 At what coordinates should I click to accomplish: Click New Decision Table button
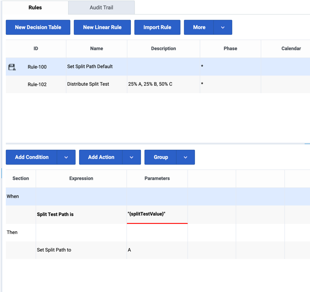(38, 27)
